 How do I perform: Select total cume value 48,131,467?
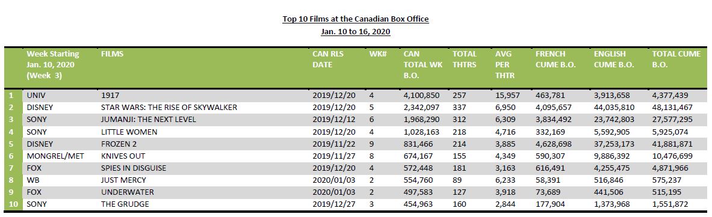point(670,108)
